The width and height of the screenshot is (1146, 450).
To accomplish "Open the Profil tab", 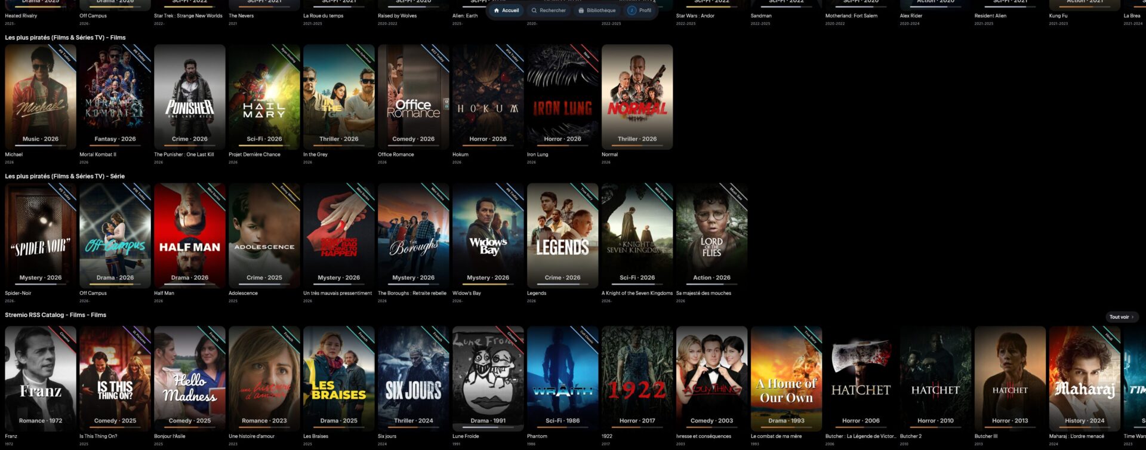I will point(640,10).
